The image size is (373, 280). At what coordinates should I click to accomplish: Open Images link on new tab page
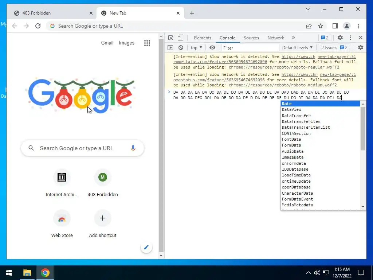(x=126, y=43)
